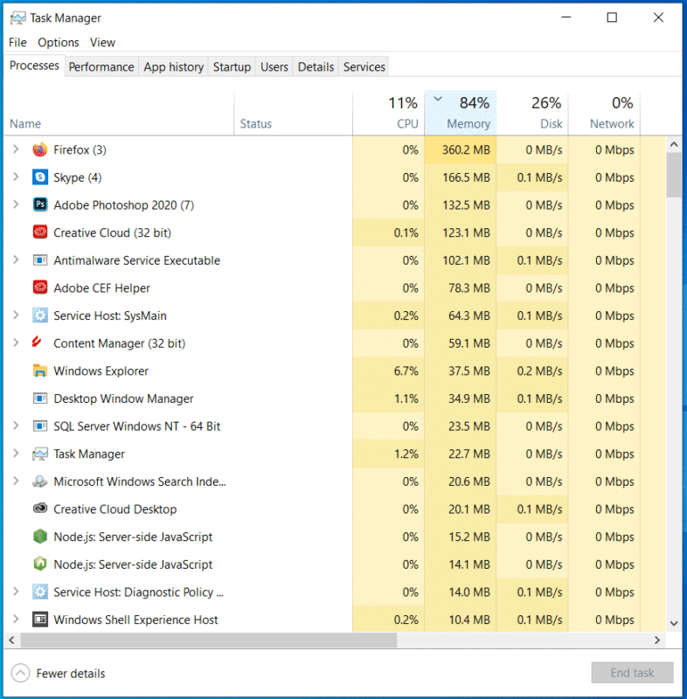Expand Antimalware Service Executable row
687x699 pixels.
pos(16,260)
